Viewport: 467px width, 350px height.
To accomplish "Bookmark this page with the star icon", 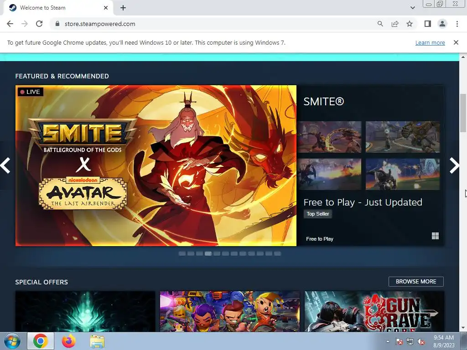I will (x=410, y=24).
